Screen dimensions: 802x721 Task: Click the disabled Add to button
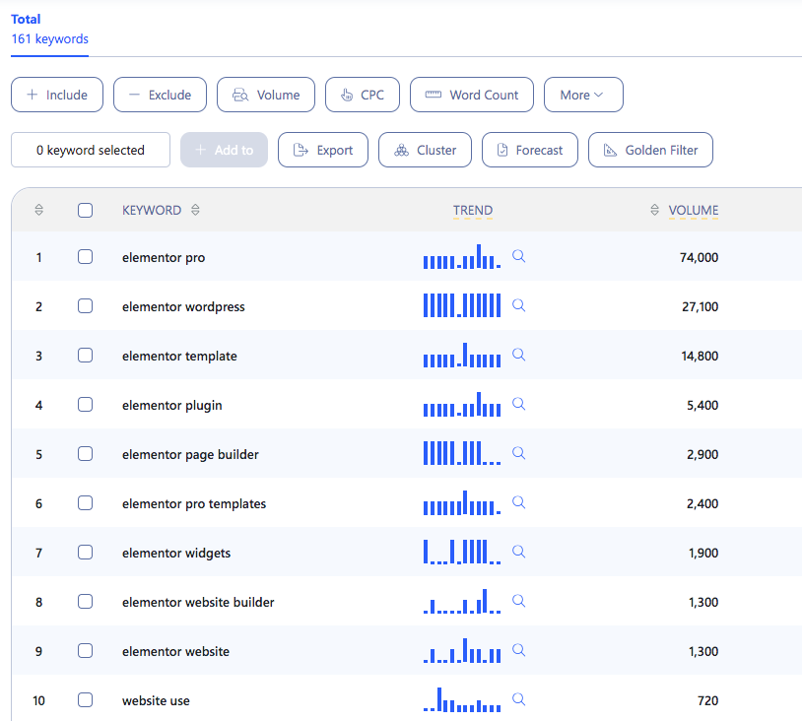tap(224, 150)
